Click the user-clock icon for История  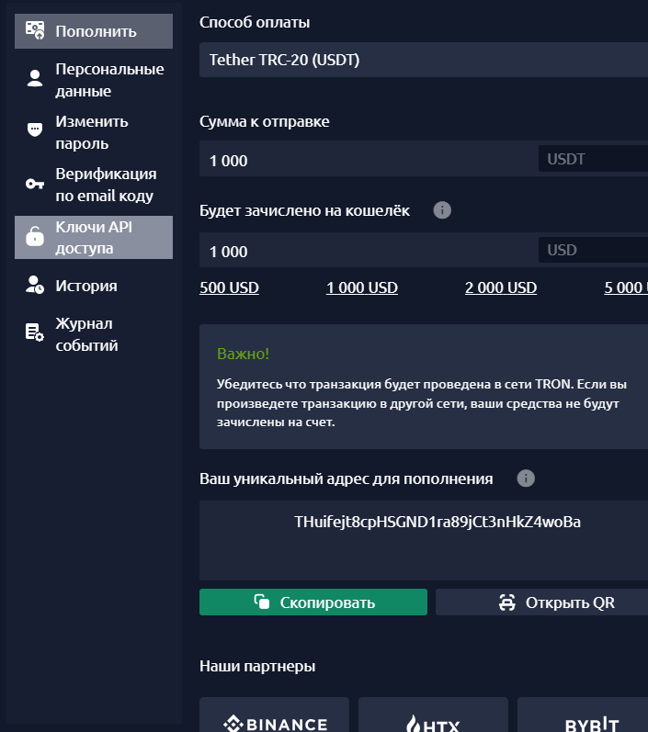[35, 286]
